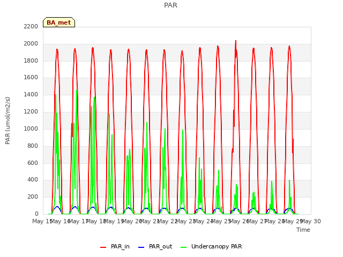This screenshot has height=257, width=343.
Task: Click the PAR (umol/m2/s) y-axis label
Action: click(x=8, y=120)
